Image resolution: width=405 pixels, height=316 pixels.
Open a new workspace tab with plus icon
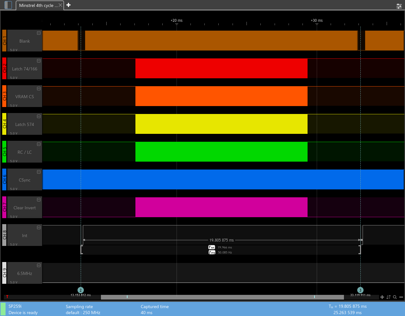click(68, 5)
